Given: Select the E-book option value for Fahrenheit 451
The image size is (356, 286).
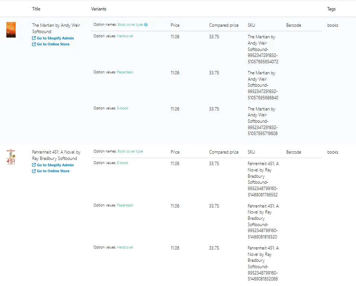Looking at the screenshot, I should 123,163.
